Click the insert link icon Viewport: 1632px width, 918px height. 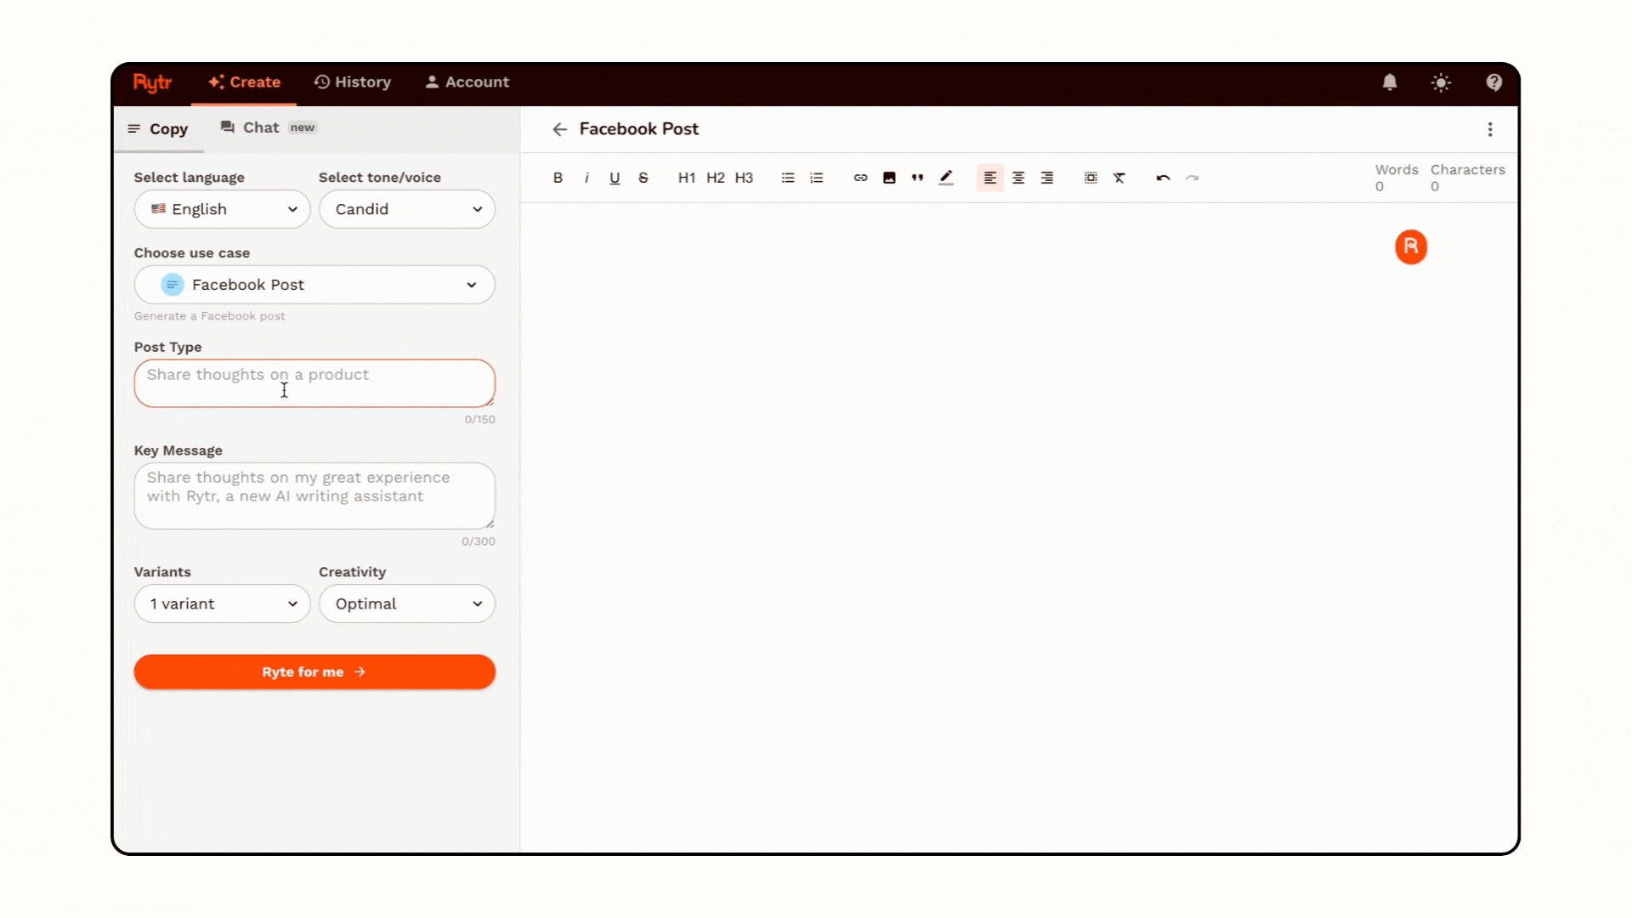pos(860,178)
